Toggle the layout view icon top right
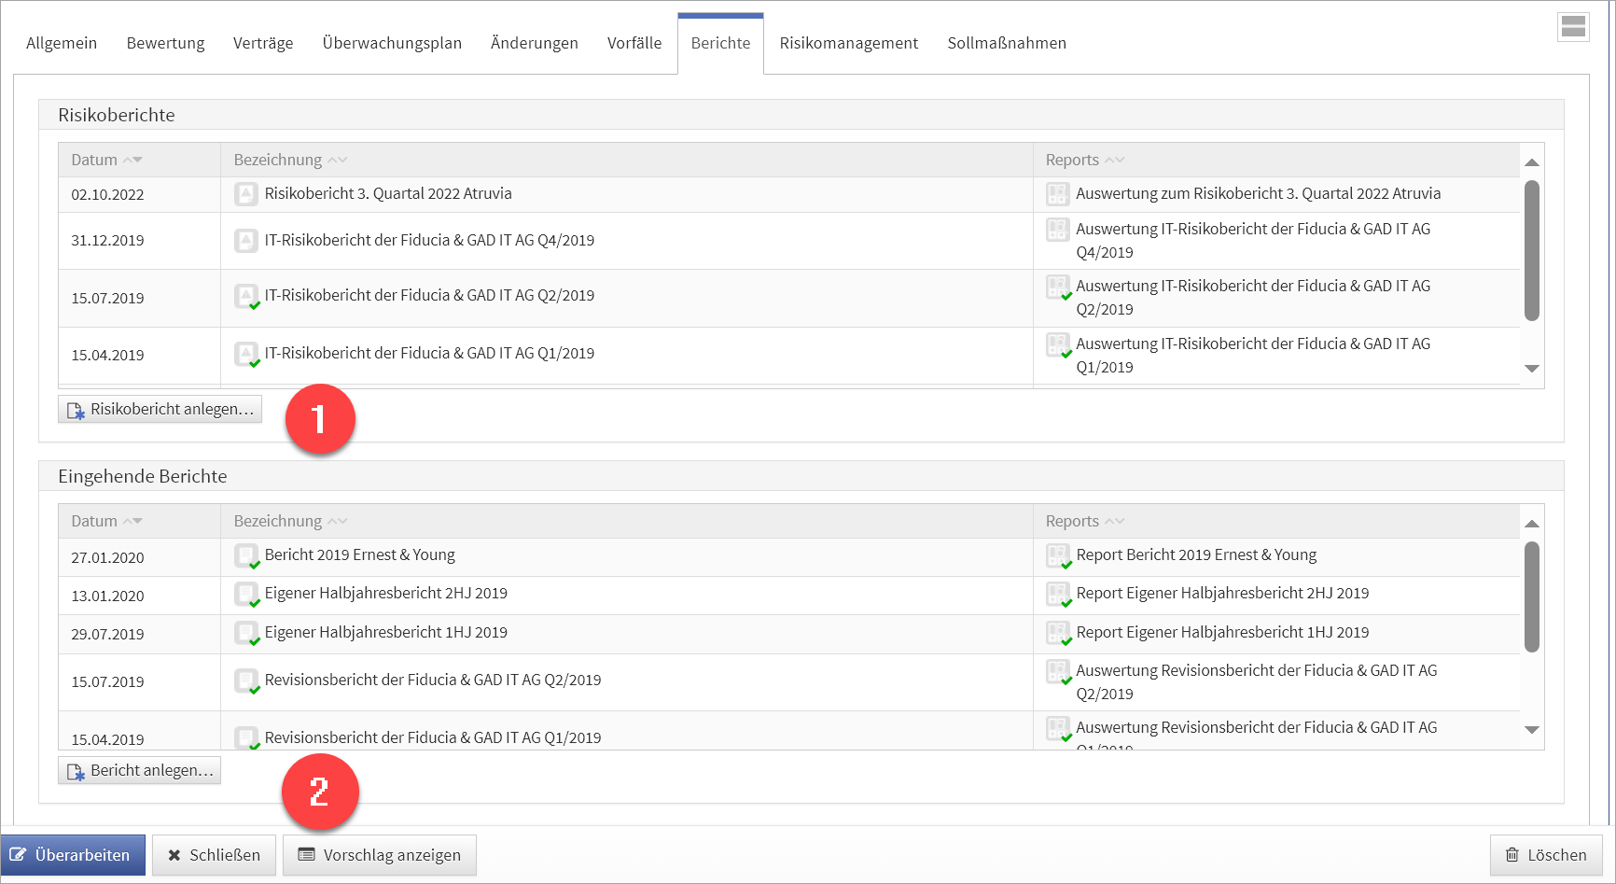 pyautogui.click(x=1573, y=27)
